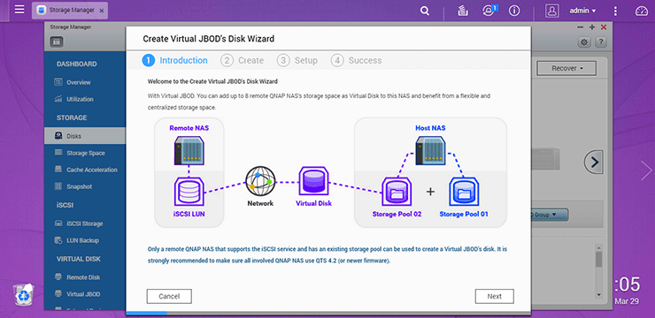The height and width of the screenshot is (318, 655).
Task: Open event notifications info icon
Action: tap(513, 11)
